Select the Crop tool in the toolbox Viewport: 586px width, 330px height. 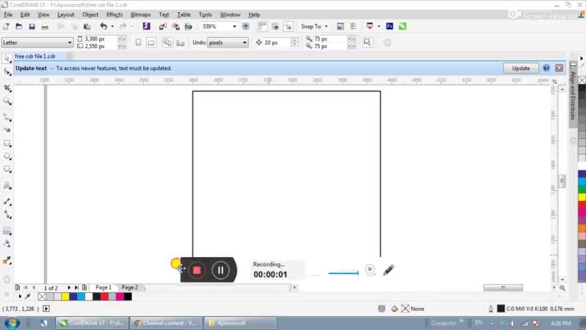point(7,87)
